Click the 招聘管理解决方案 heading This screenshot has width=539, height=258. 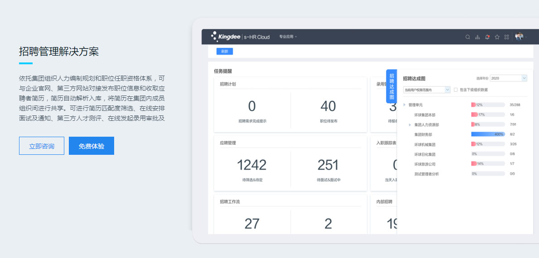[59, 52]
